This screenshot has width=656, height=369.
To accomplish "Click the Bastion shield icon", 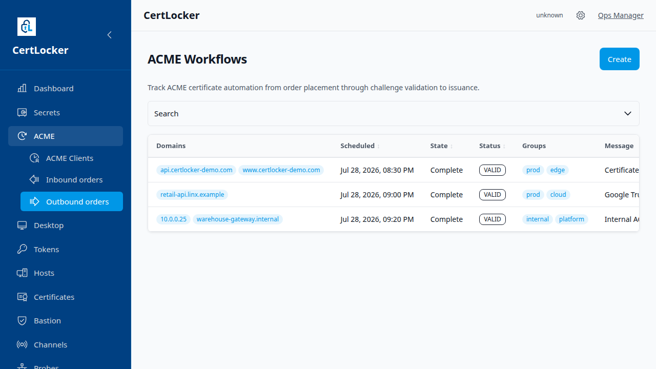I will coord(22,320).
